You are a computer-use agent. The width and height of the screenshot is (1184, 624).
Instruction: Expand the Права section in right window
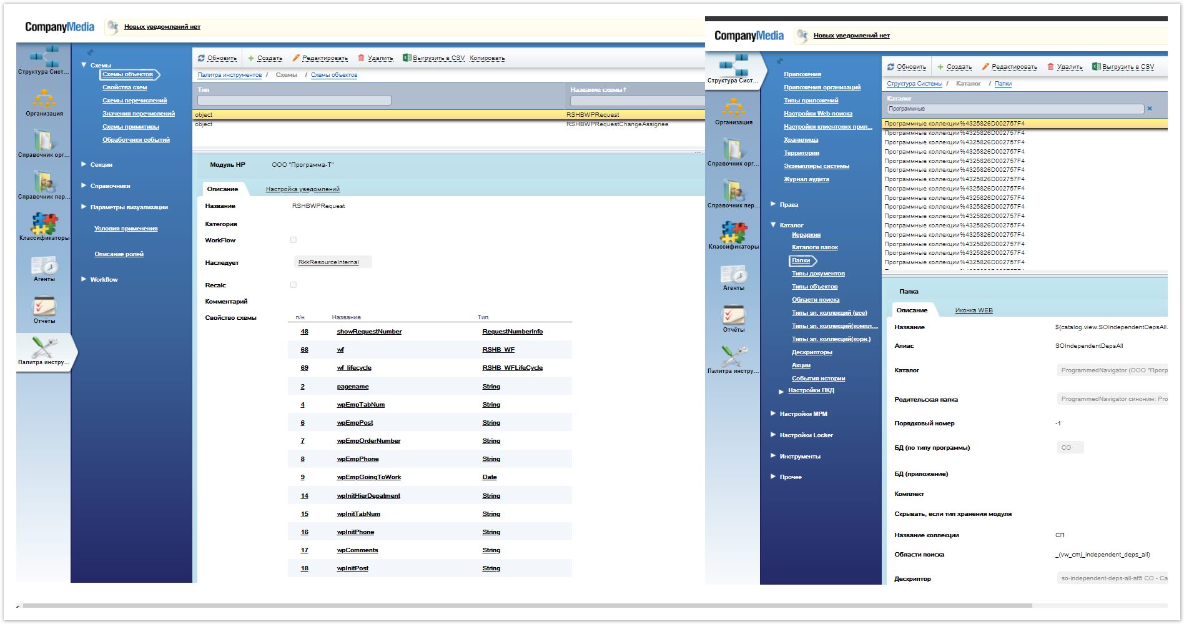tap(773, 204)
